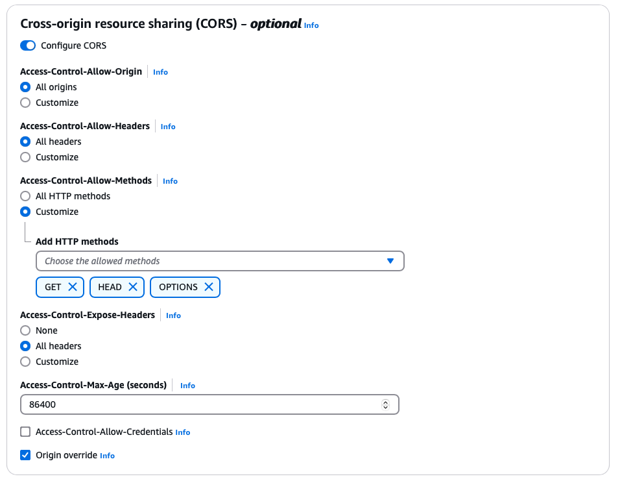Open Info link for Access-Control-Allow-Credentials
Viewport: 620px width, 481px height.
[183, 432]
